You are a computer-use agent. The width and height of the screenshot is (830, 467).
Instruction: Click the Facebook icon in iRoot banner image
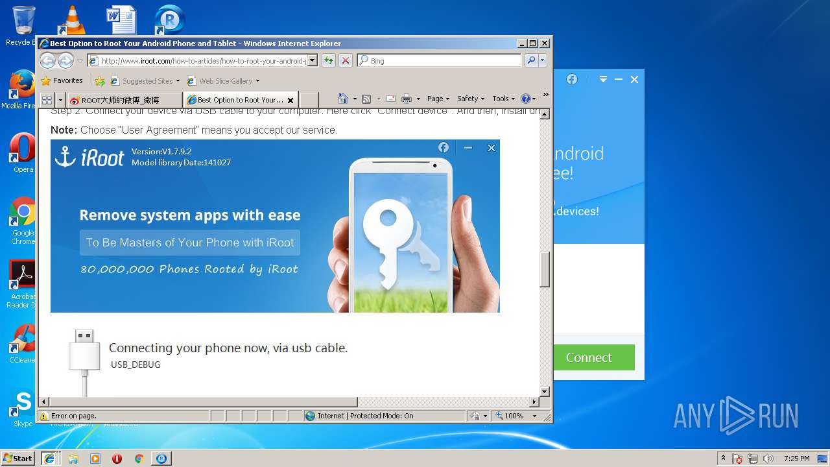point(444,147)
